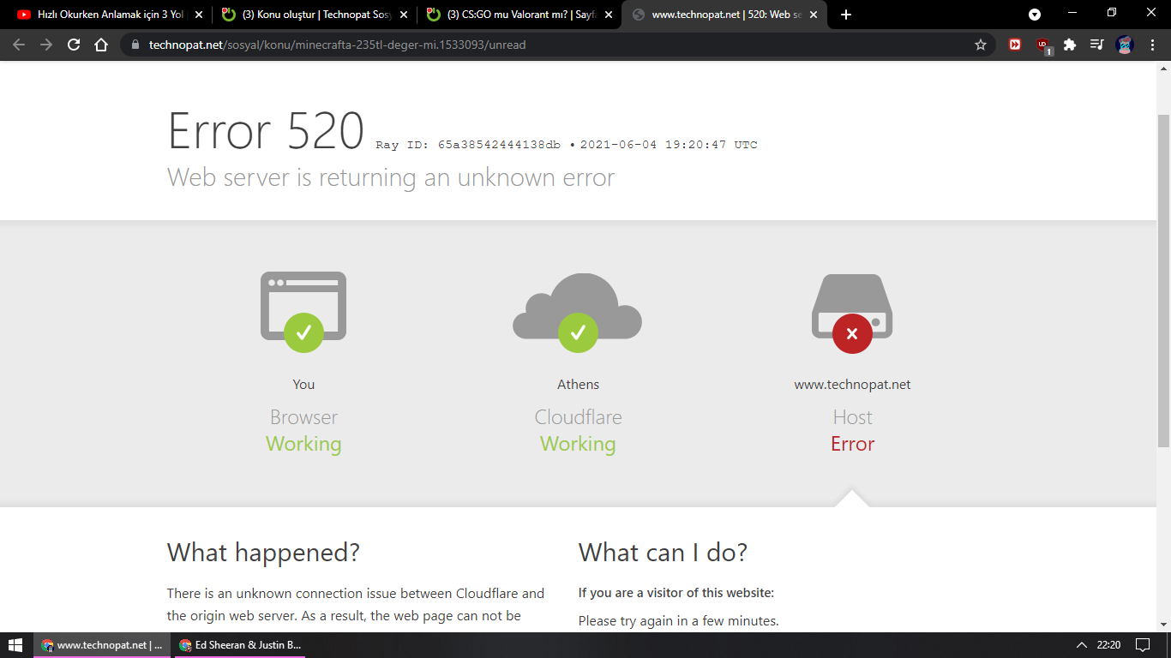Click the 'Athens' location label
The height and width of the screenshot is (658, 1171).
point(579,385)
